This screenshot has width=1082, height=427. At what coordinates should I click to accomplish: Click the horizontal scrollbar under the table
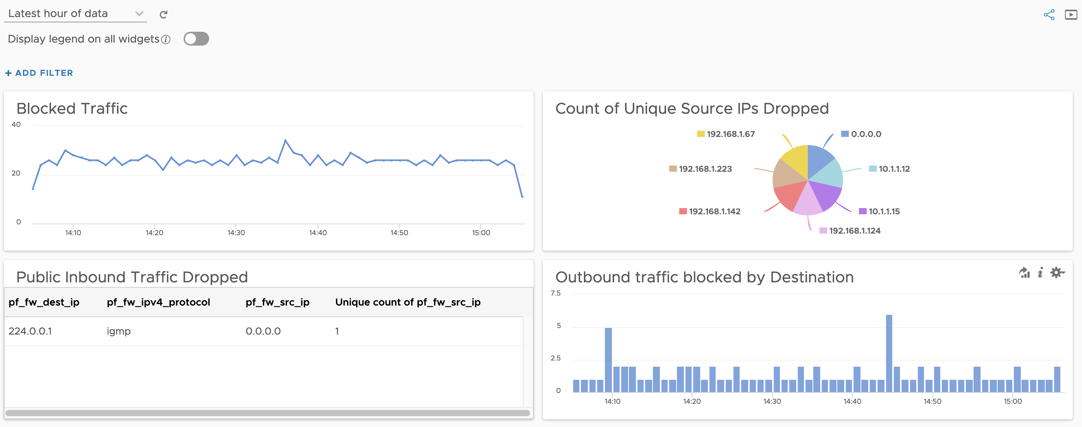point(268,413)
